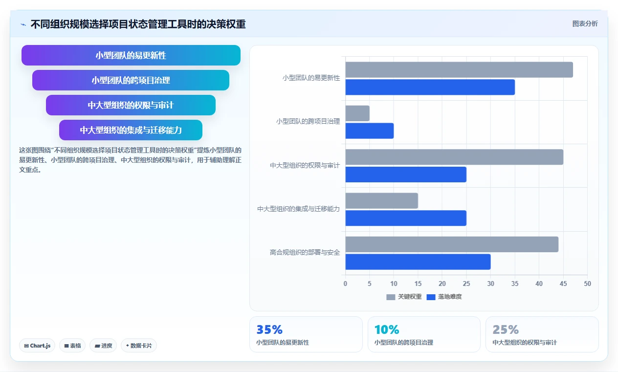Click the 进度 tag

[103, 346]
